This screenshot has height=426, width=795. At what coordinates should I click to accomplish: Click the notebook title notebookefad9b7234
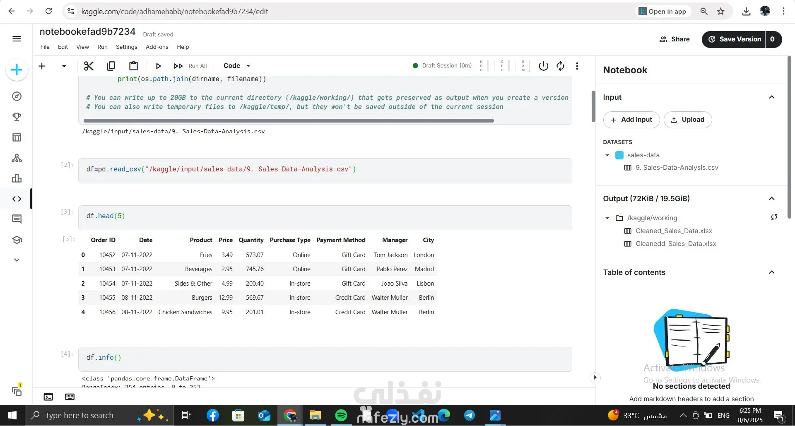point(87,32)
